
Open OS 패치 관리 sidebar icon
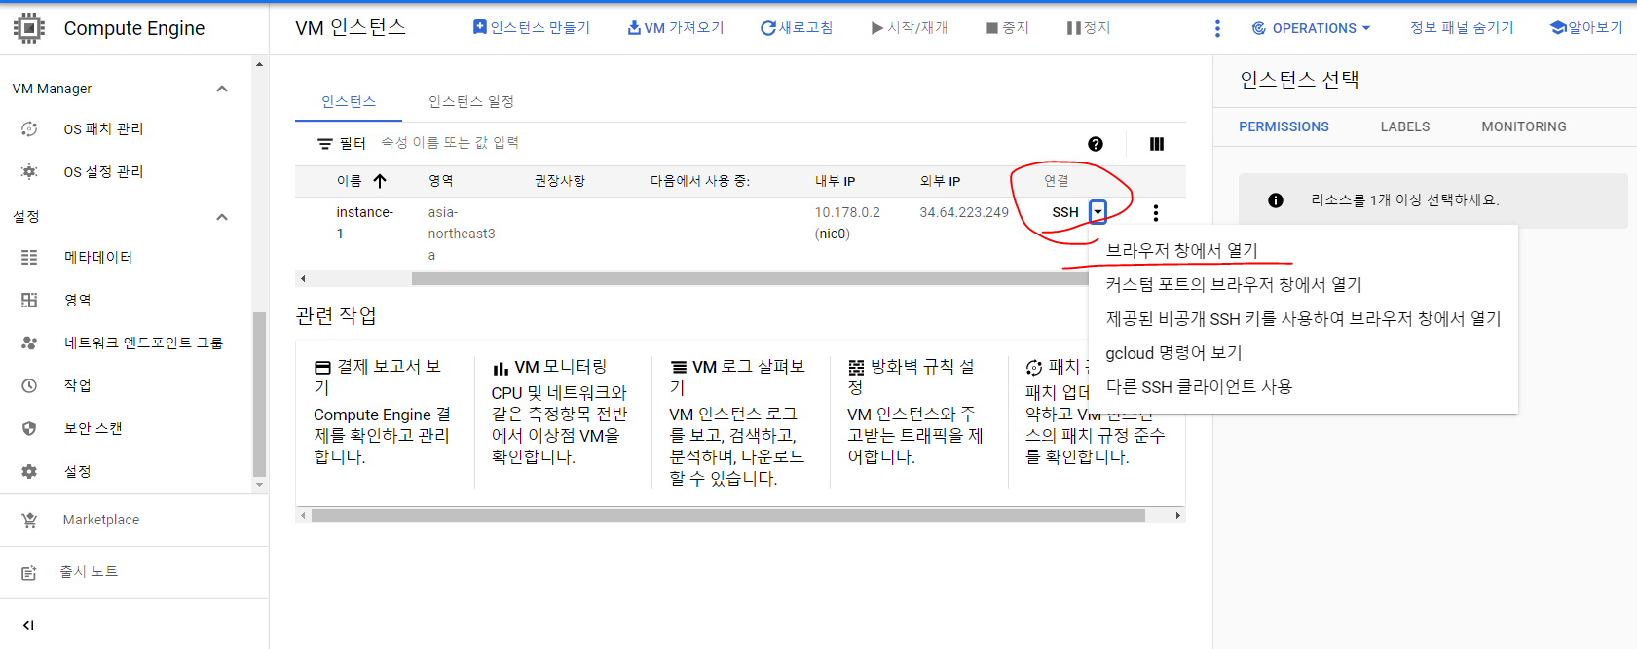point(29,128)
